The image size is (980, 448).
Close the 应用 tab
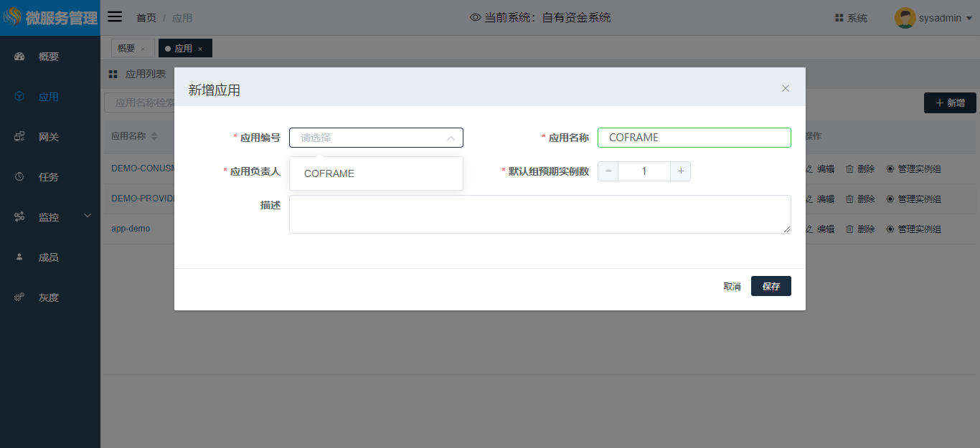[200, 49]
